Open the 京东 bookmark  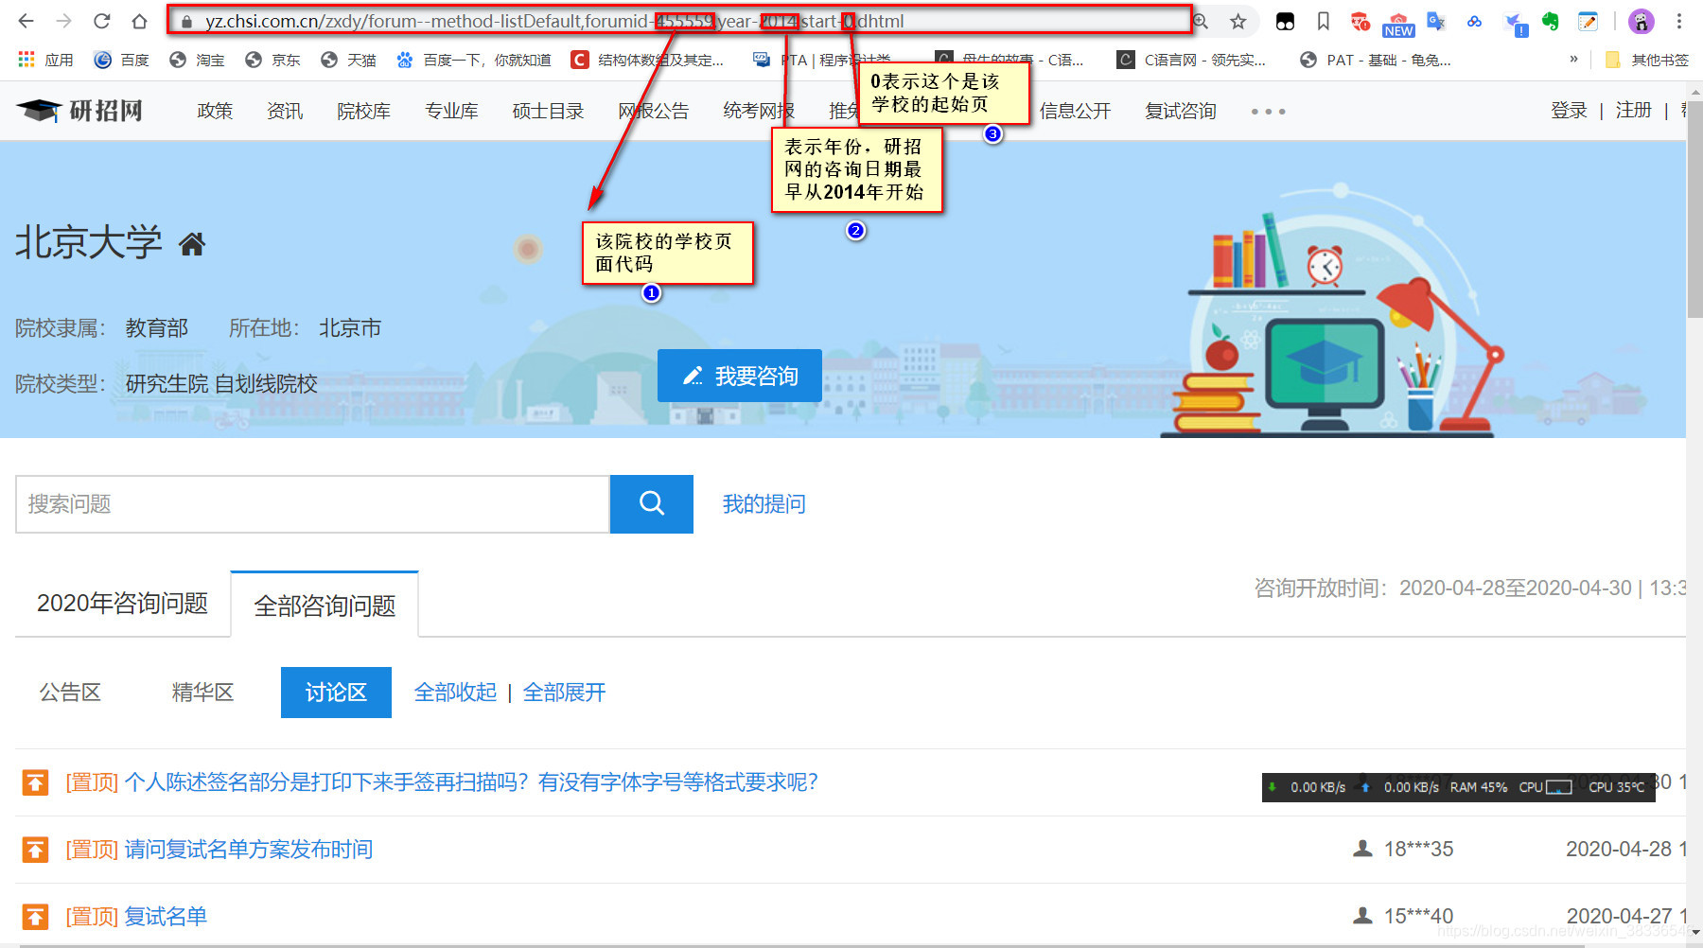click(272, 60)
